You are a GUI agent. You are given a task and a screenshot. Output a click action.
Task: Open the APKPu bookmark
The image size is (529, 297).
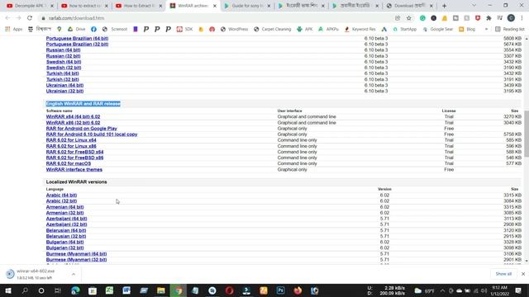(328, 30)
